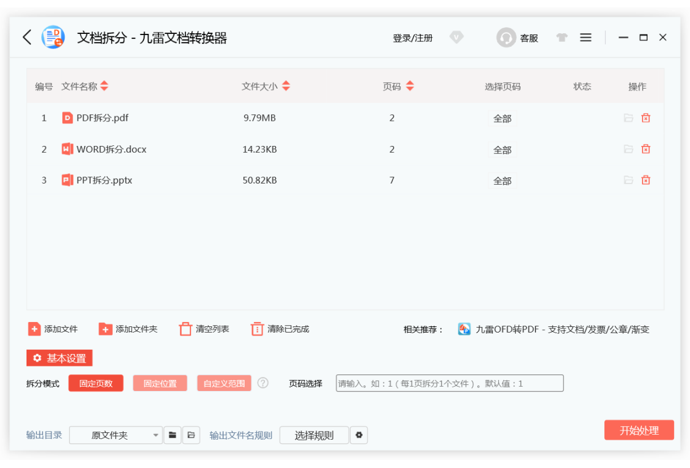The height and width of the screenshot is (468, 690).
Task: Start processing with 开始处理
Action: (639, 430)
